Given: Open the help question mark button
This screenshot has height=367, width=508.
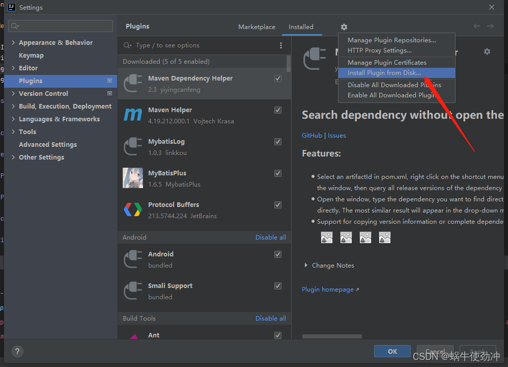Looking at the screenshot, I should pyautogui.click(x=17, y=351).
